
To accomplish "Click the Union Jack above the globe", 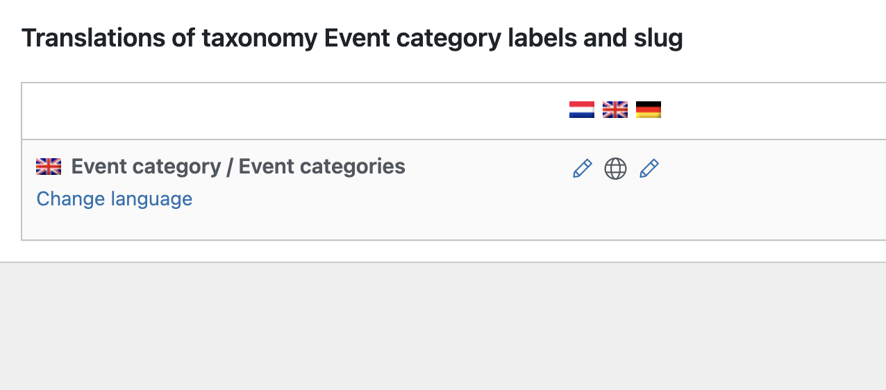I will (x=615, y=110).
